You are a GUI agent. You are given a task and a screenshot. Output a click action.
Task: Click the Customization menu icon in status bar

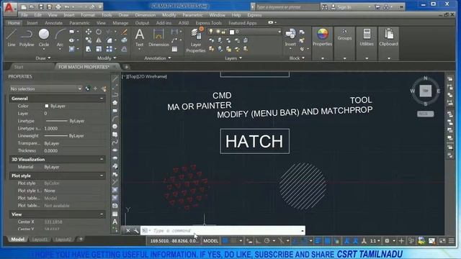click(452, 241)
